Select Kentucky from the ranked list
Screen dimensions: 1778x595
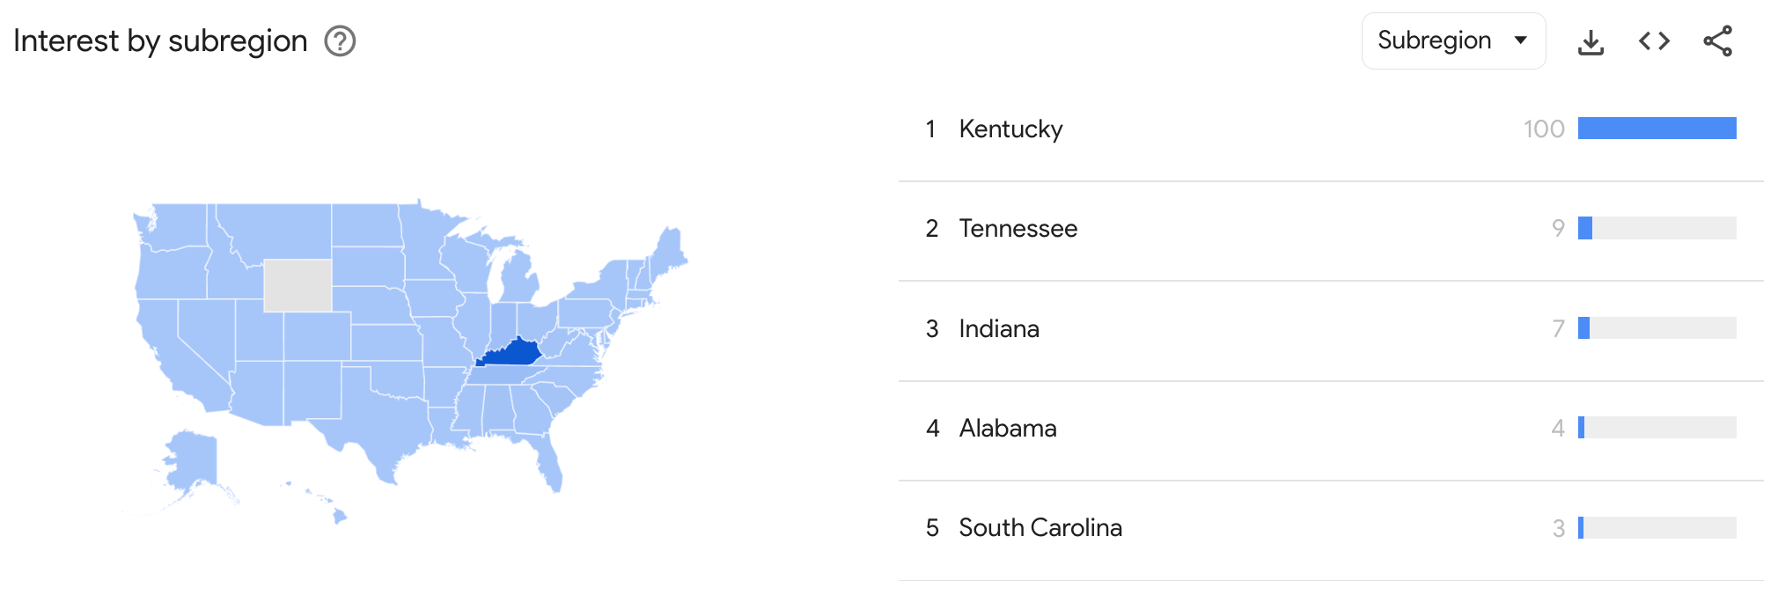[x=1010, y=129]
